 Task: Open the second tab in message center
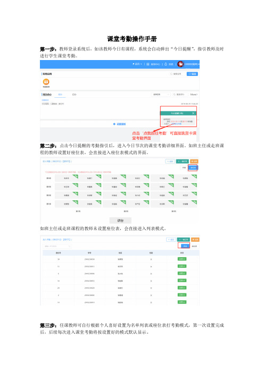(75, 95)
